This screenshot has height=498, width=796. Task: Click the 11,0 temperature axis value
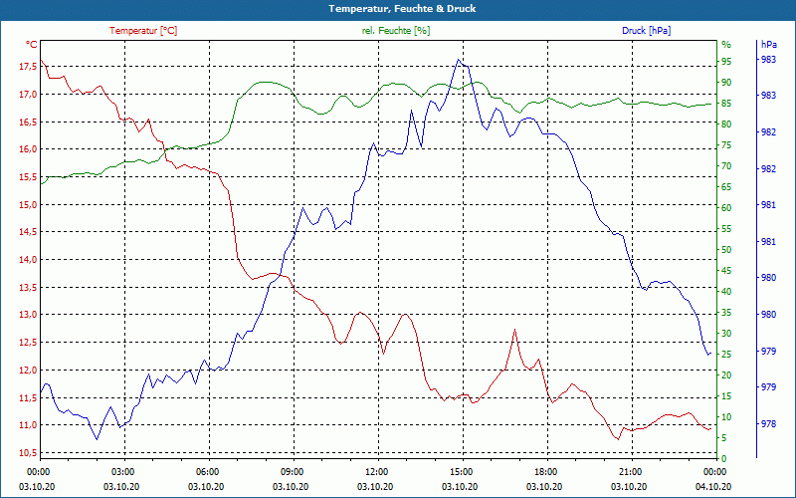(x=28, y=425)
